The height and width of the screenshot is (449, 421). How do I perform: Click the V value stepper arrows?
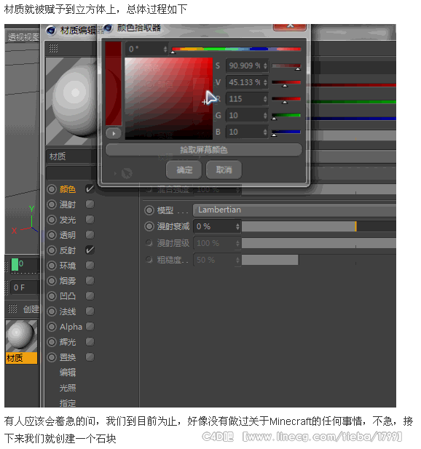[x=265, y=82]
